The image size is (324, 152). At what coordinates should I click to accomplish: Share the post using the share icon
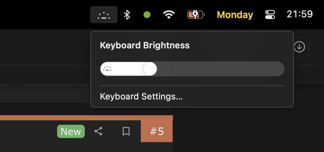98,131
